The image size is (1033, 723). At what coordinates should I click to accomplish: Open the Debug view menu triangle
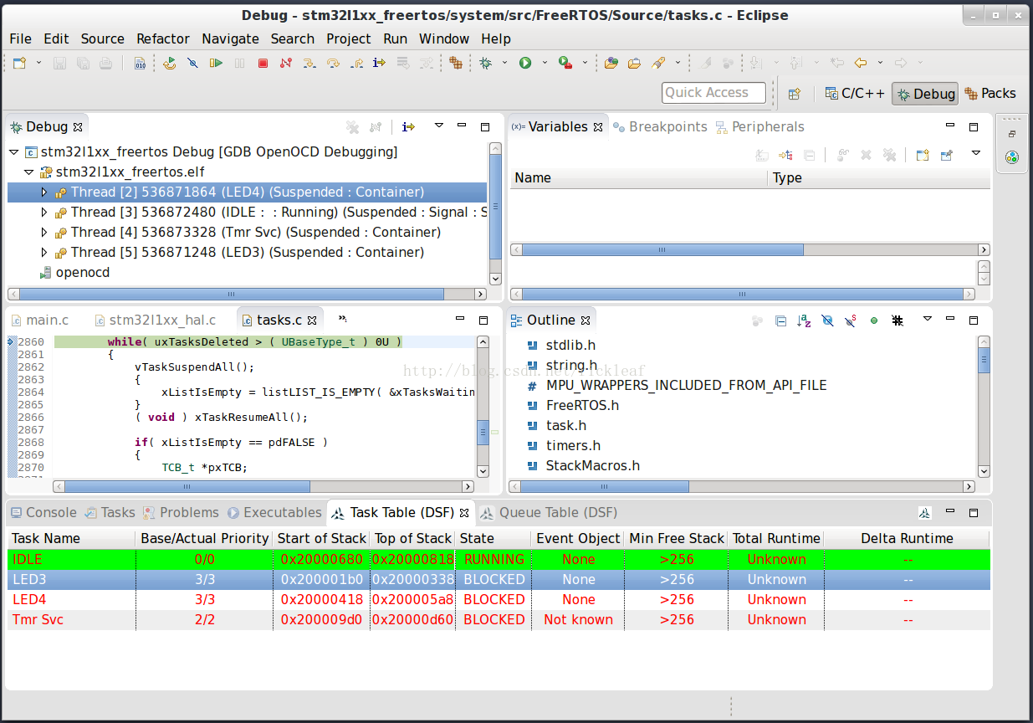[x=439, y=126]
